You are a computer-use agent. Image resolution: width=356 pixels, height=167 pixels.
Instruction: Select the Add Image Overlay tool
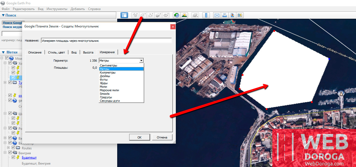click(158, 15)
